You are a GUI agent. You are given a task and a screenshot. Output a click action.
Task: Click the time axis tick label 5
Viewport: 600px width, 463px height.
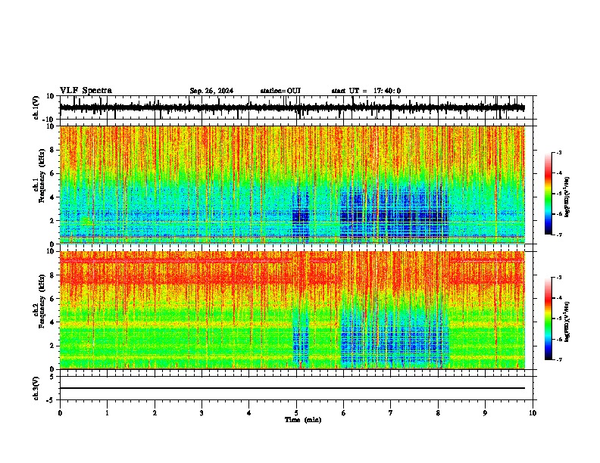tap(296, 413)
